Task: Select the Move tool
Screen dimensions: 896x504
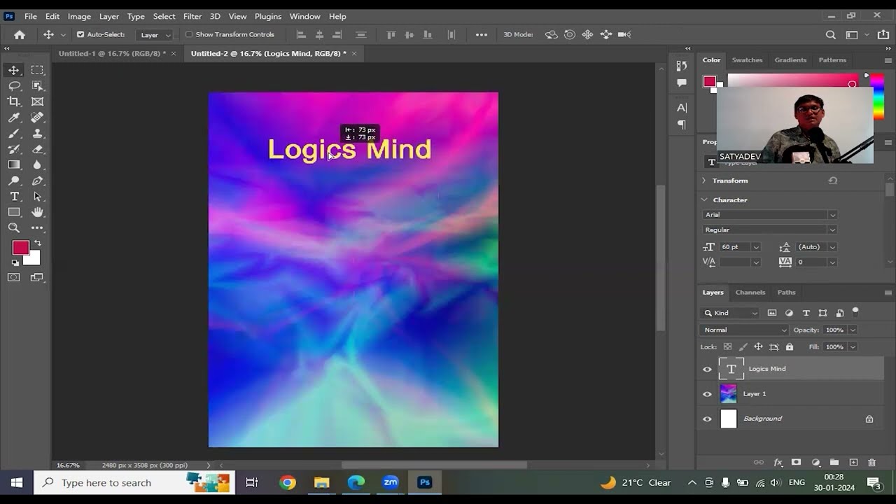Action: coord(14,70)
